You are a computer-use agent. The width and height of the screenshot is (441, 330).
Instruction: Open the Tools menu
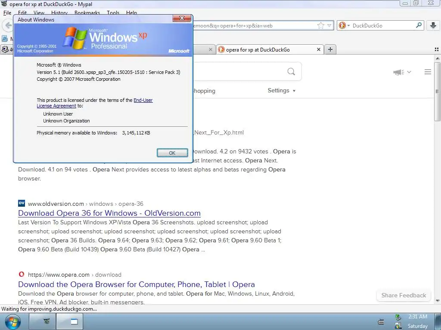[x=113, y=12]
